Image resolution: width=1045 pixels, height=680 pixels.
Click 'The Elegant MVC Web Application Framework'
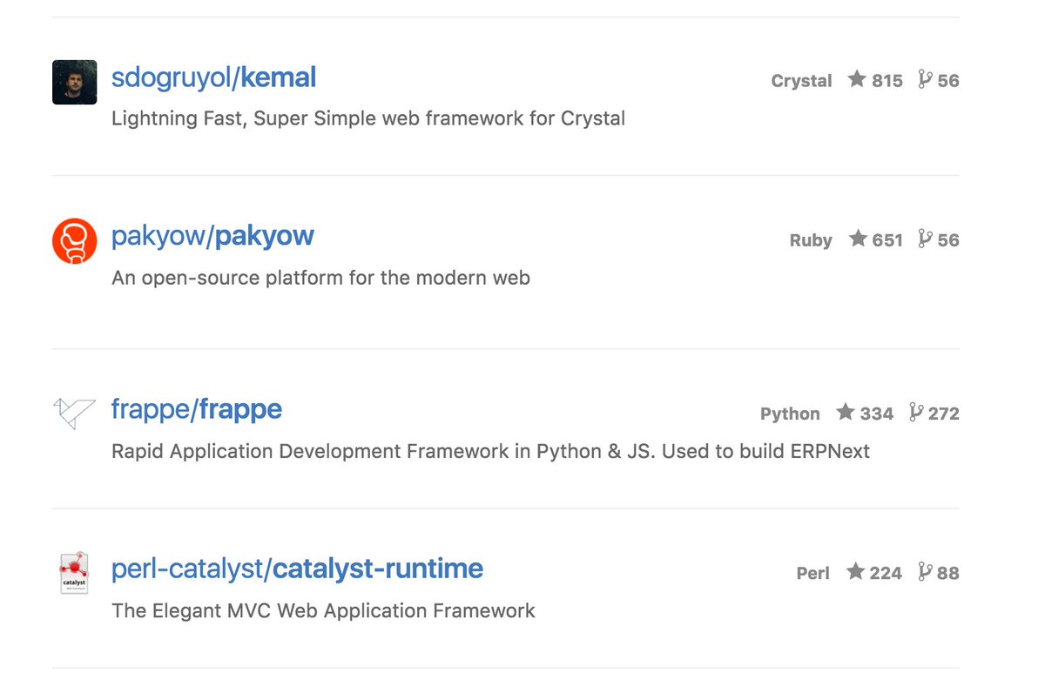[323, 610]
